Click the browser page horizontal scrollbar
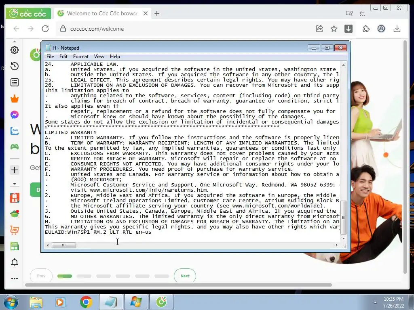 click(x=178, y=285)
